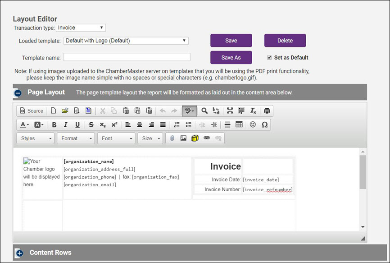Click the Source view button
The image size is (390, 263).
32,111
